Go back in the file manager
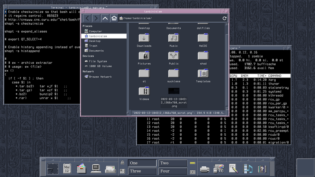This screenshot has width=315, height=177. tap(87, 18)
